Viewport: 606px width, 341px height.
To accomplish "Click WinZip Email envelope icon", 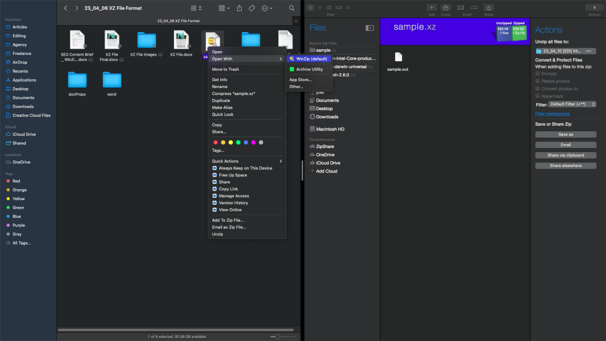I will point(461,8).
